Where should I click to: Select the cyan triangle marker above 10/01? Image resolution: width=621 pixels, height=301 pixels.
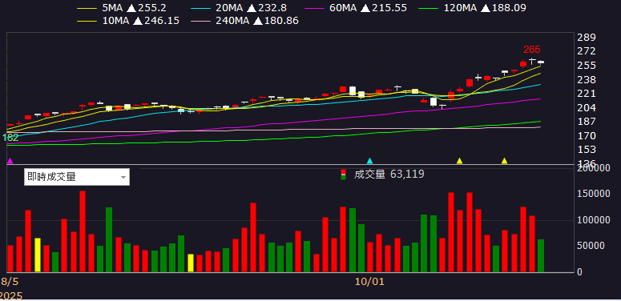point(370,161)
